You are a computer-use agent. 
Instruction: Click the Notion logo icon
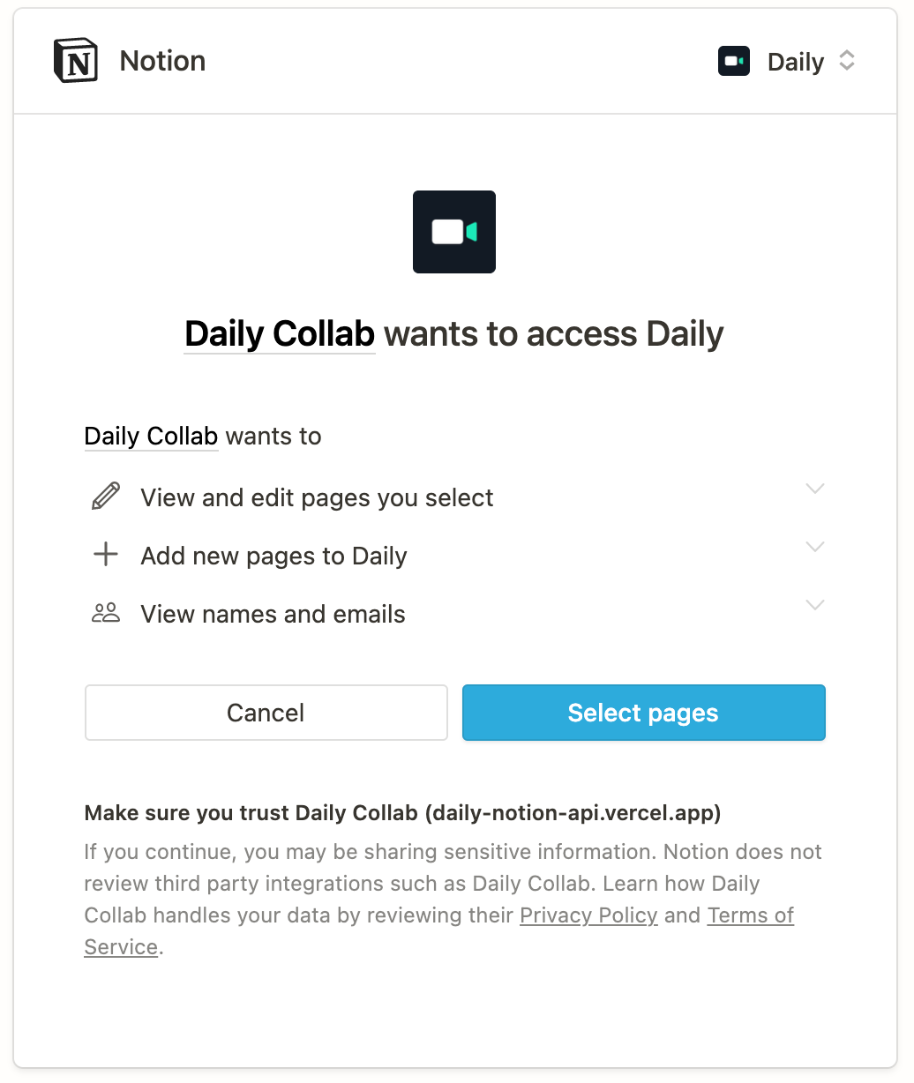pos(76,61)
